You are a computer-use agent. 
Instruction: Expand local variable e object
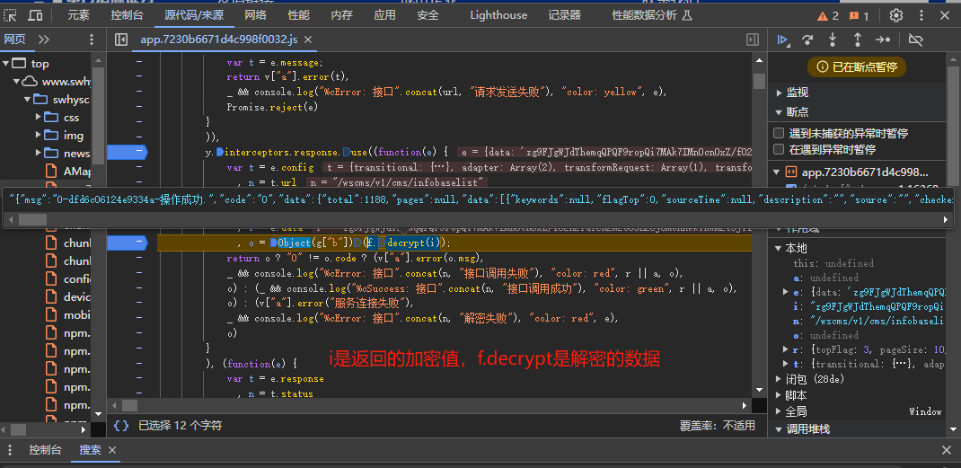click(787, 292)
